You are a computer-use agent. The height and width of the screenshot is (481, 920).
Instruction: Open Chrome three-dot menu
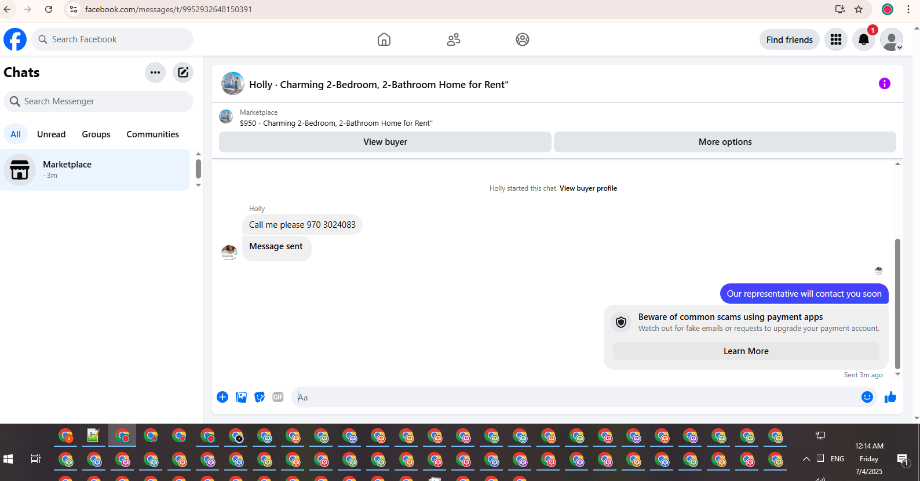tap(908, 9)
